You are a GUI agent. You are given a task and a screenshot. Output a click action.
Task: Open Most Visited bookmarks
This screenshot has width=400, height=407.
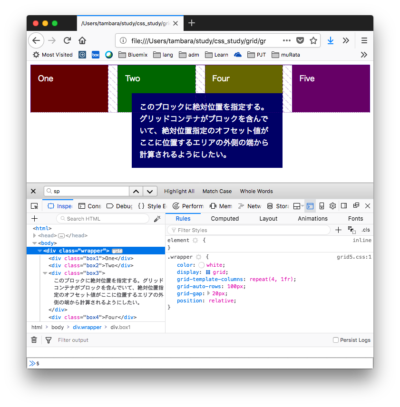53,55
